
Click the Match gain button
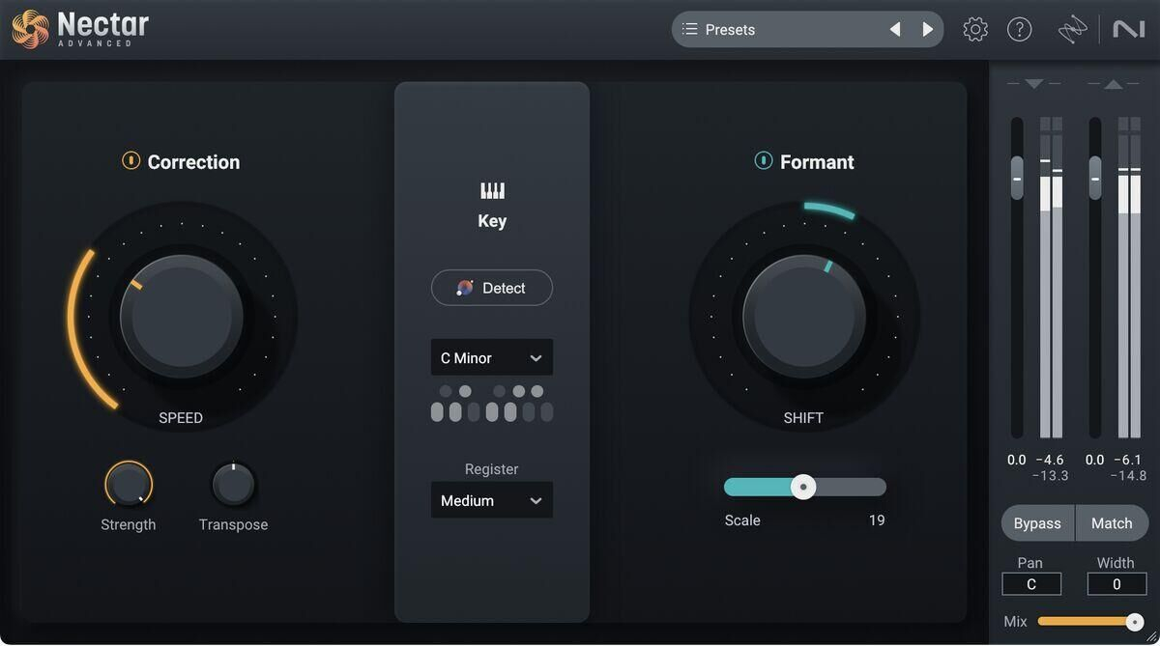pos(1112,523)
